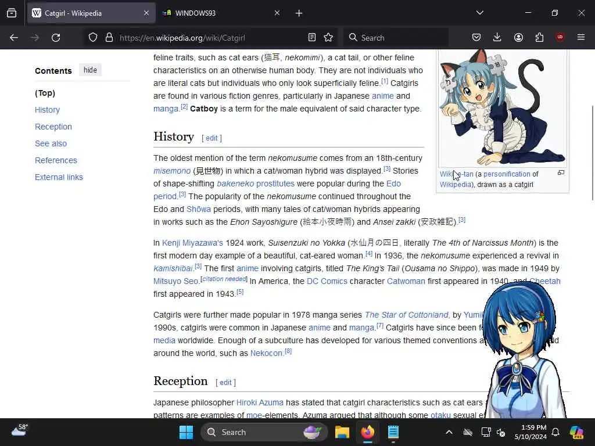The width and height of the screenshot is (595, 446).
Task: Edit the Reception section
Action: 225,383
